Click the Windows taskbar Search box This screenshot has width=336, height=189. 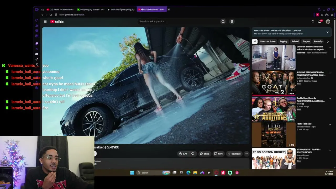coord(154,173)
